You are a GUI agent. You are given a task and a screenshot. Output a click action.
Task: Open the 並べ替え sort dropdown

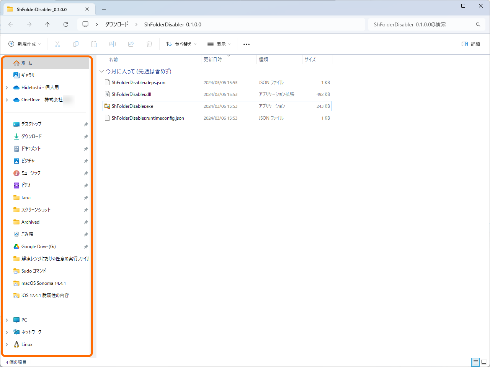181,44
